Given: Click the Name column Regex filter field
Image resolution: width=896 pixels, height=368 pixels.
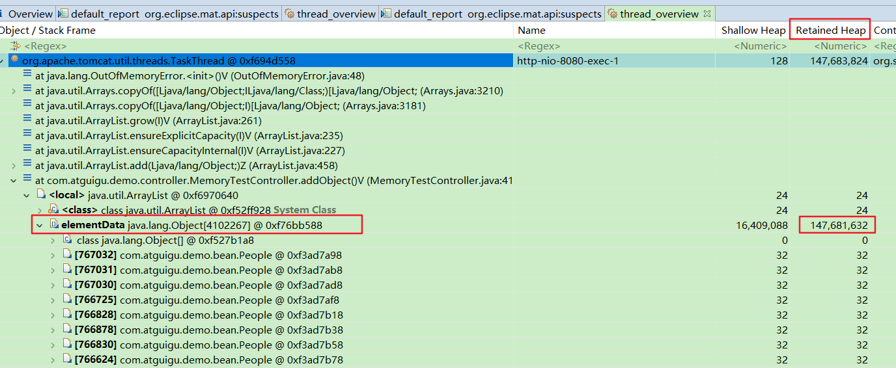Looking at the screenshot, I should click(615, 46).
